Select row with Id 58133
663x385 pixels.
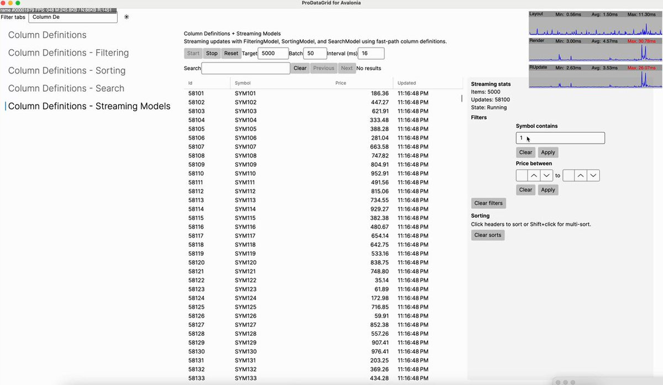pyautogui.click(x=323, y=378)
